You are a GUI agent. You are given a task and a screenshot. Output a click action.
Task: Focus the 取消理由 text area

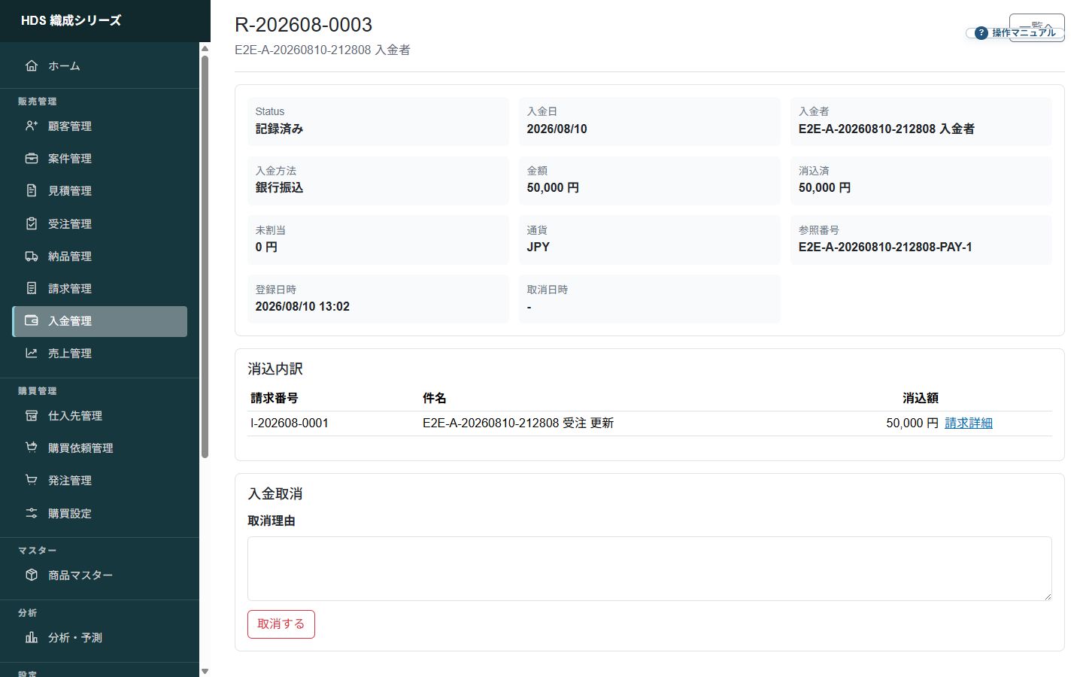pos(650,569)
